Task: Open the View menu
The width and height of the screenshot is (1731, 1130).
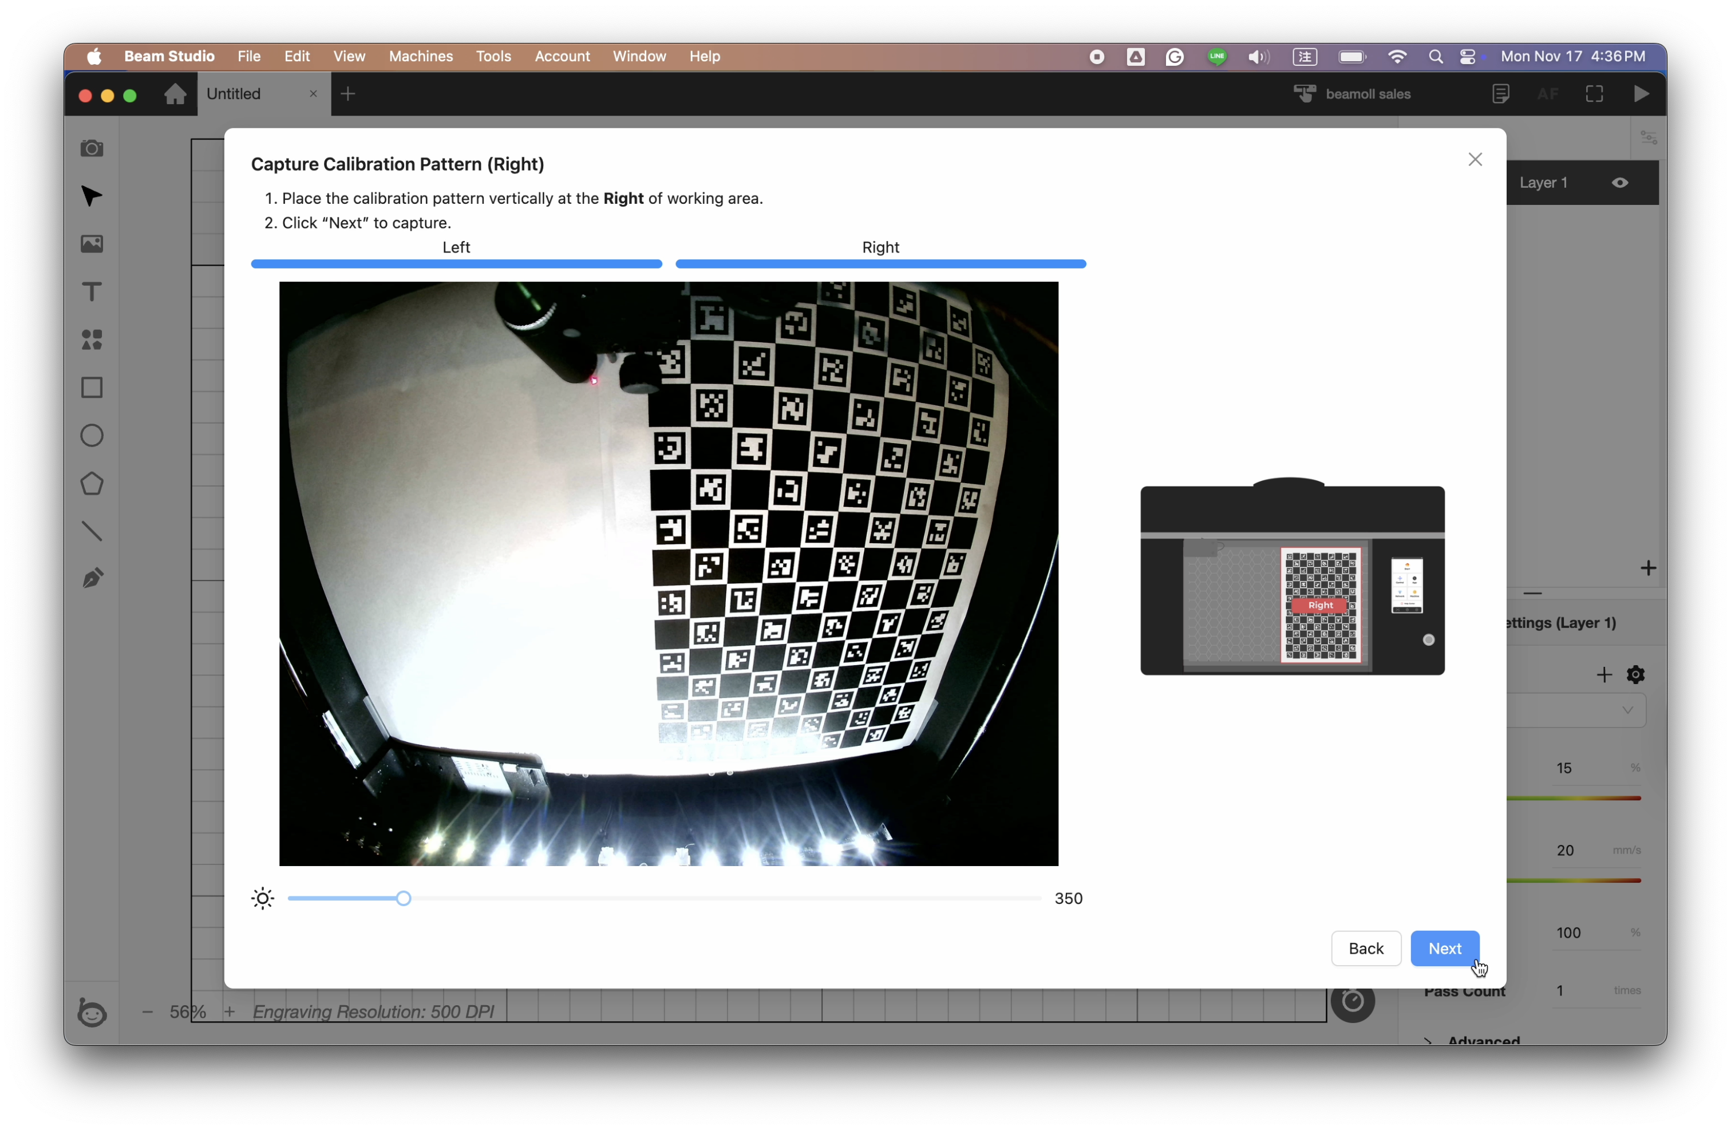Action: point(349,56)
